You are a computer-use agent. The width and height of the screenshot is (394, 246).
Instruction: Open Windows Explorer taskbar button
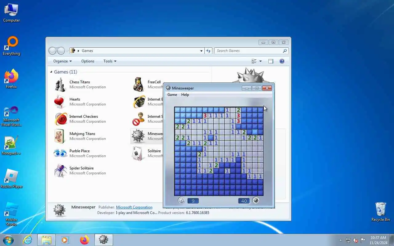click(46, 240)
